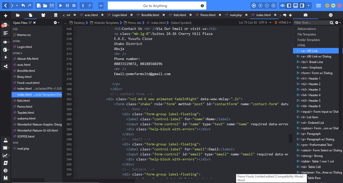Screen dimensions: 343x183
Task: Open the Databases panel icon in sidebar
Action: pyautogui.click(x=56, y=15)
